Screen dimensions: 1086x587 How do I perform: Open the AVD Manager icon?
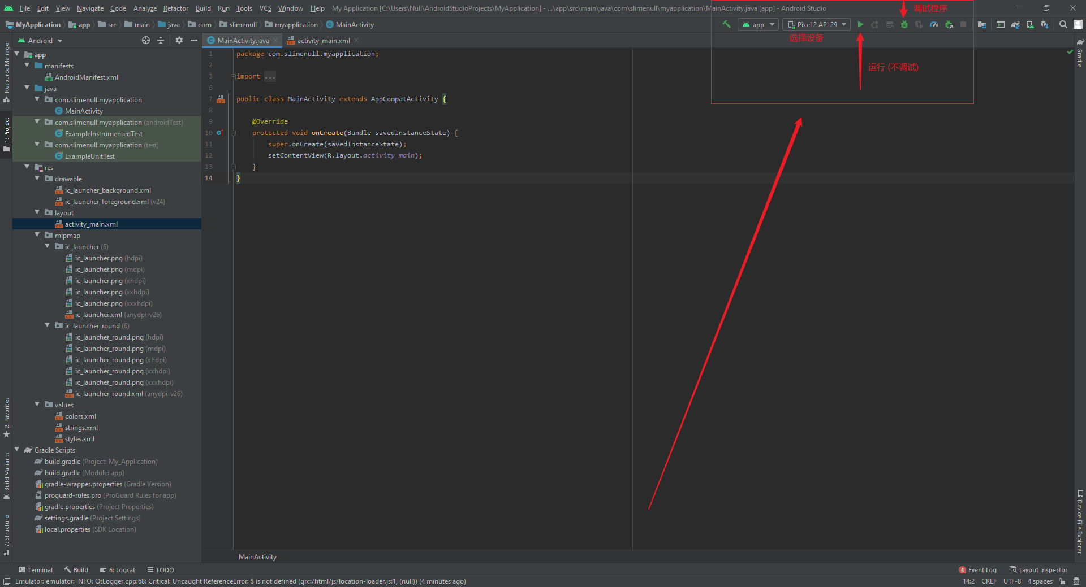1030,24
